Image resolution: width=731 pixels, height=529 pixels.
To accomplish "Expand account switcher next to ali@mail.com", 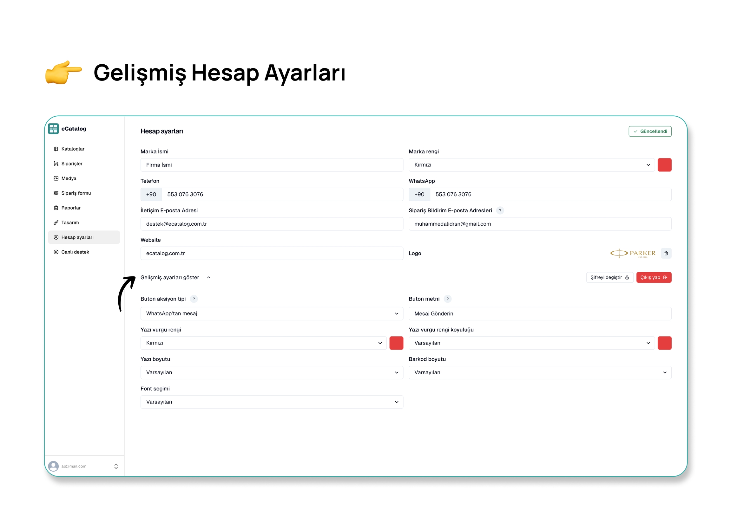I will (x=116, y=466).
